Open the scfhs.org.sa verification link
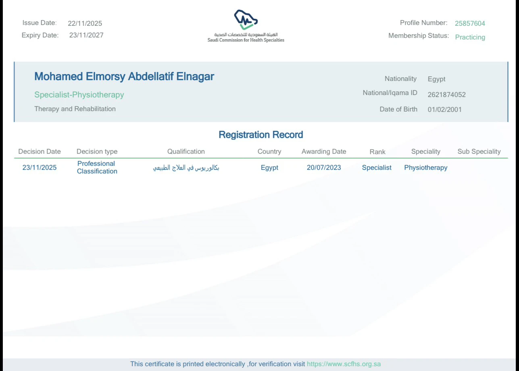The image size is (519, 371). pos(344,364)
